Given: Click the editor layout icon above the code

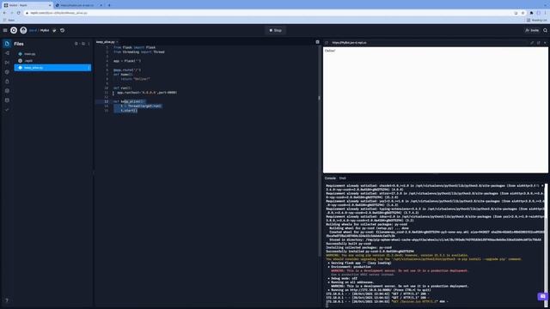Looking at the screenshot, I should 317,42.
